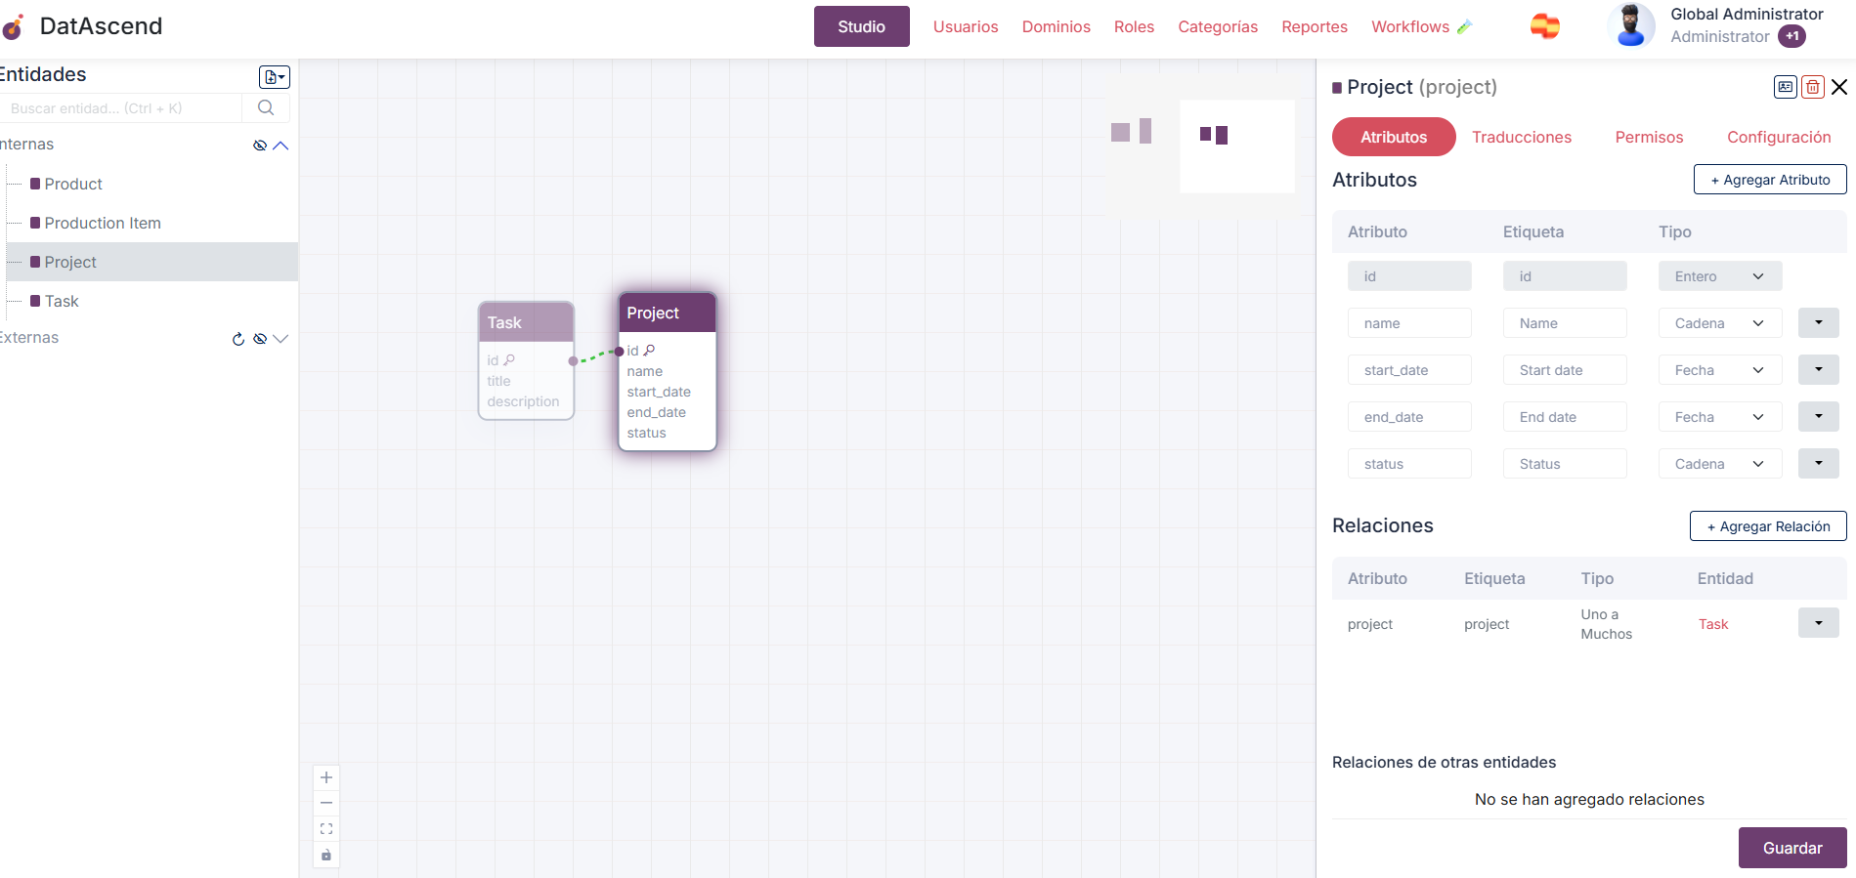The image size is (1856, 878).
Task: Click the refresh icon next to Externas
Action: tap(237, 339)
